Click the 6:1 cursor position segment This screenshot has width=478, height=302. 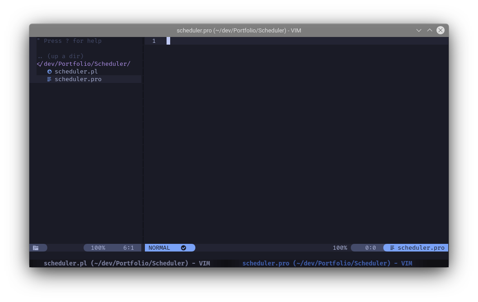point(129,247)
